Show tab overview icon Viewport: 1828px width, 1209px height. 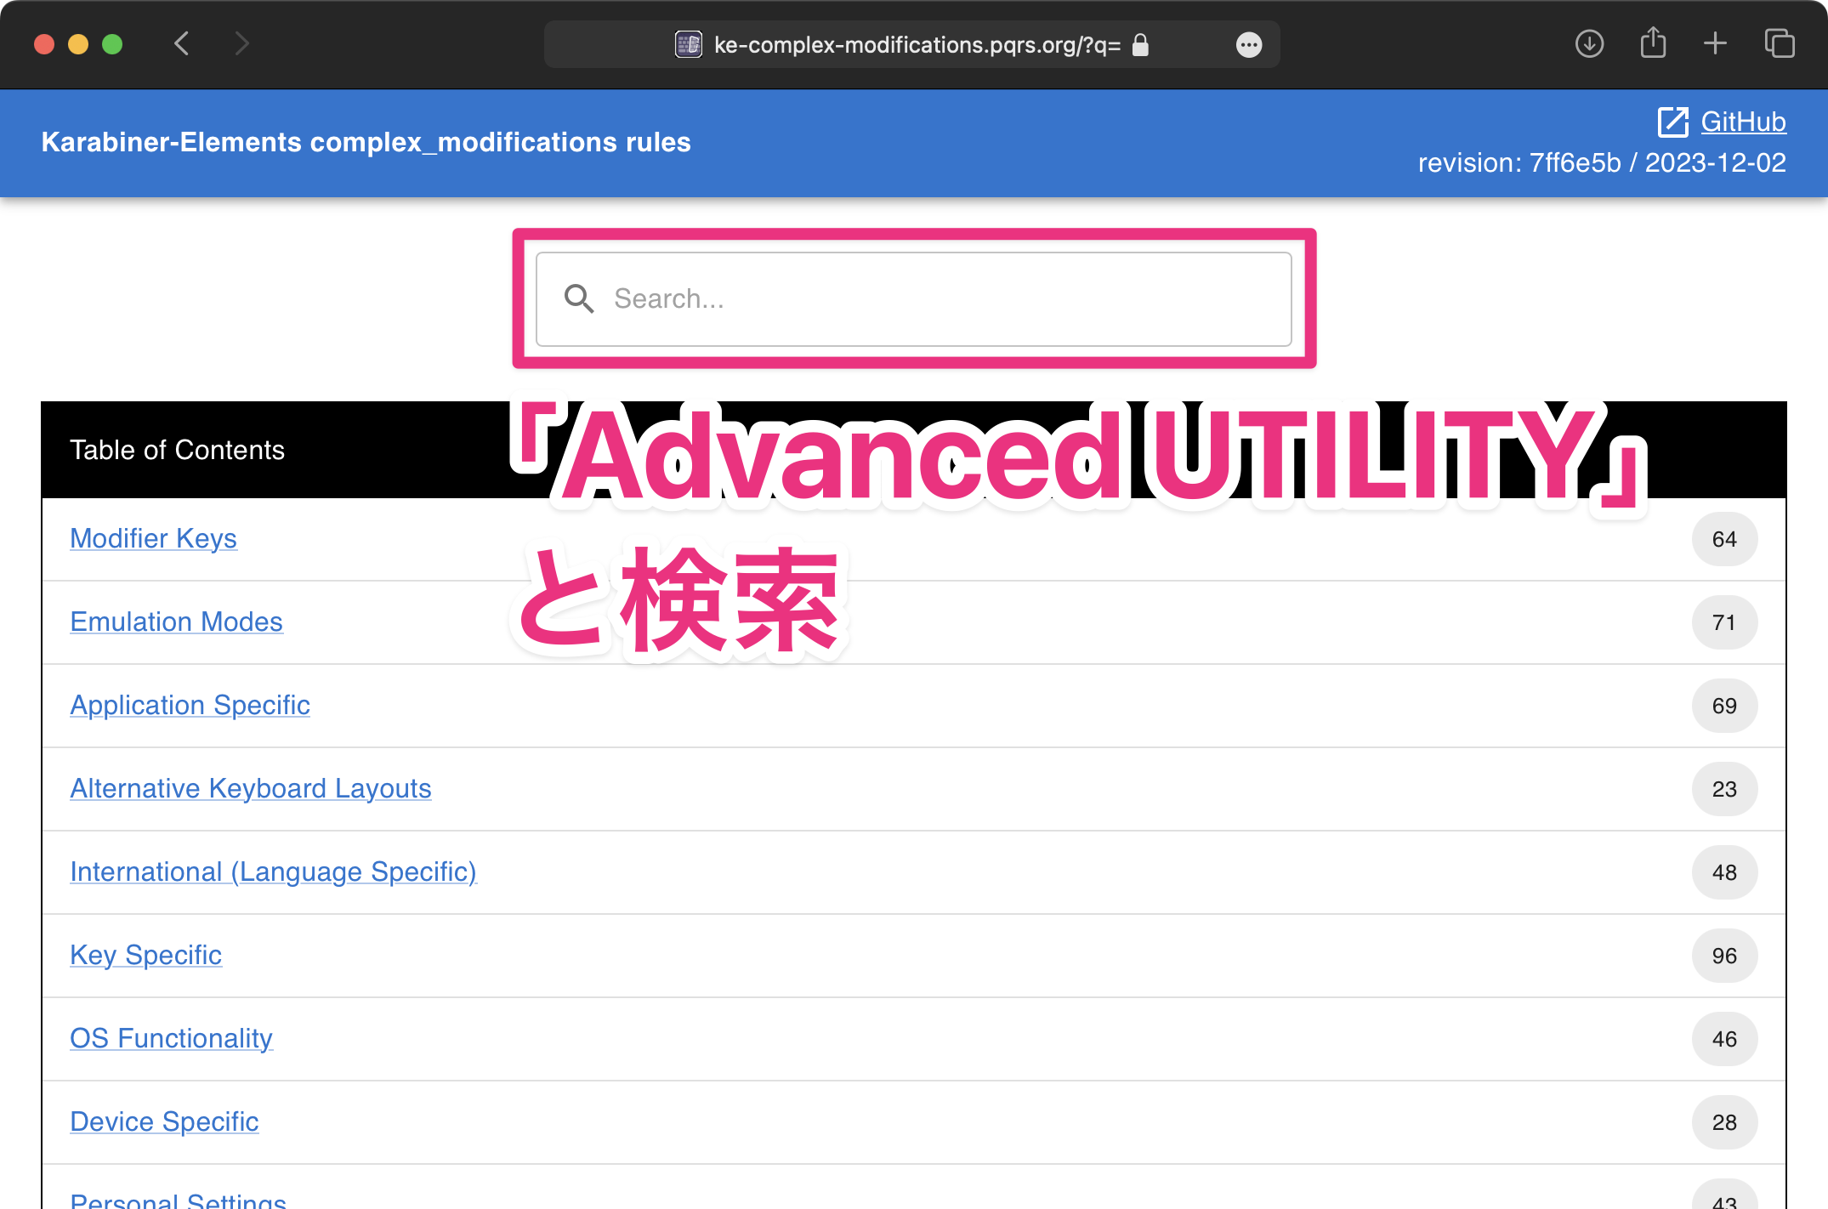pyautogui.click(x=1779, y=43)
